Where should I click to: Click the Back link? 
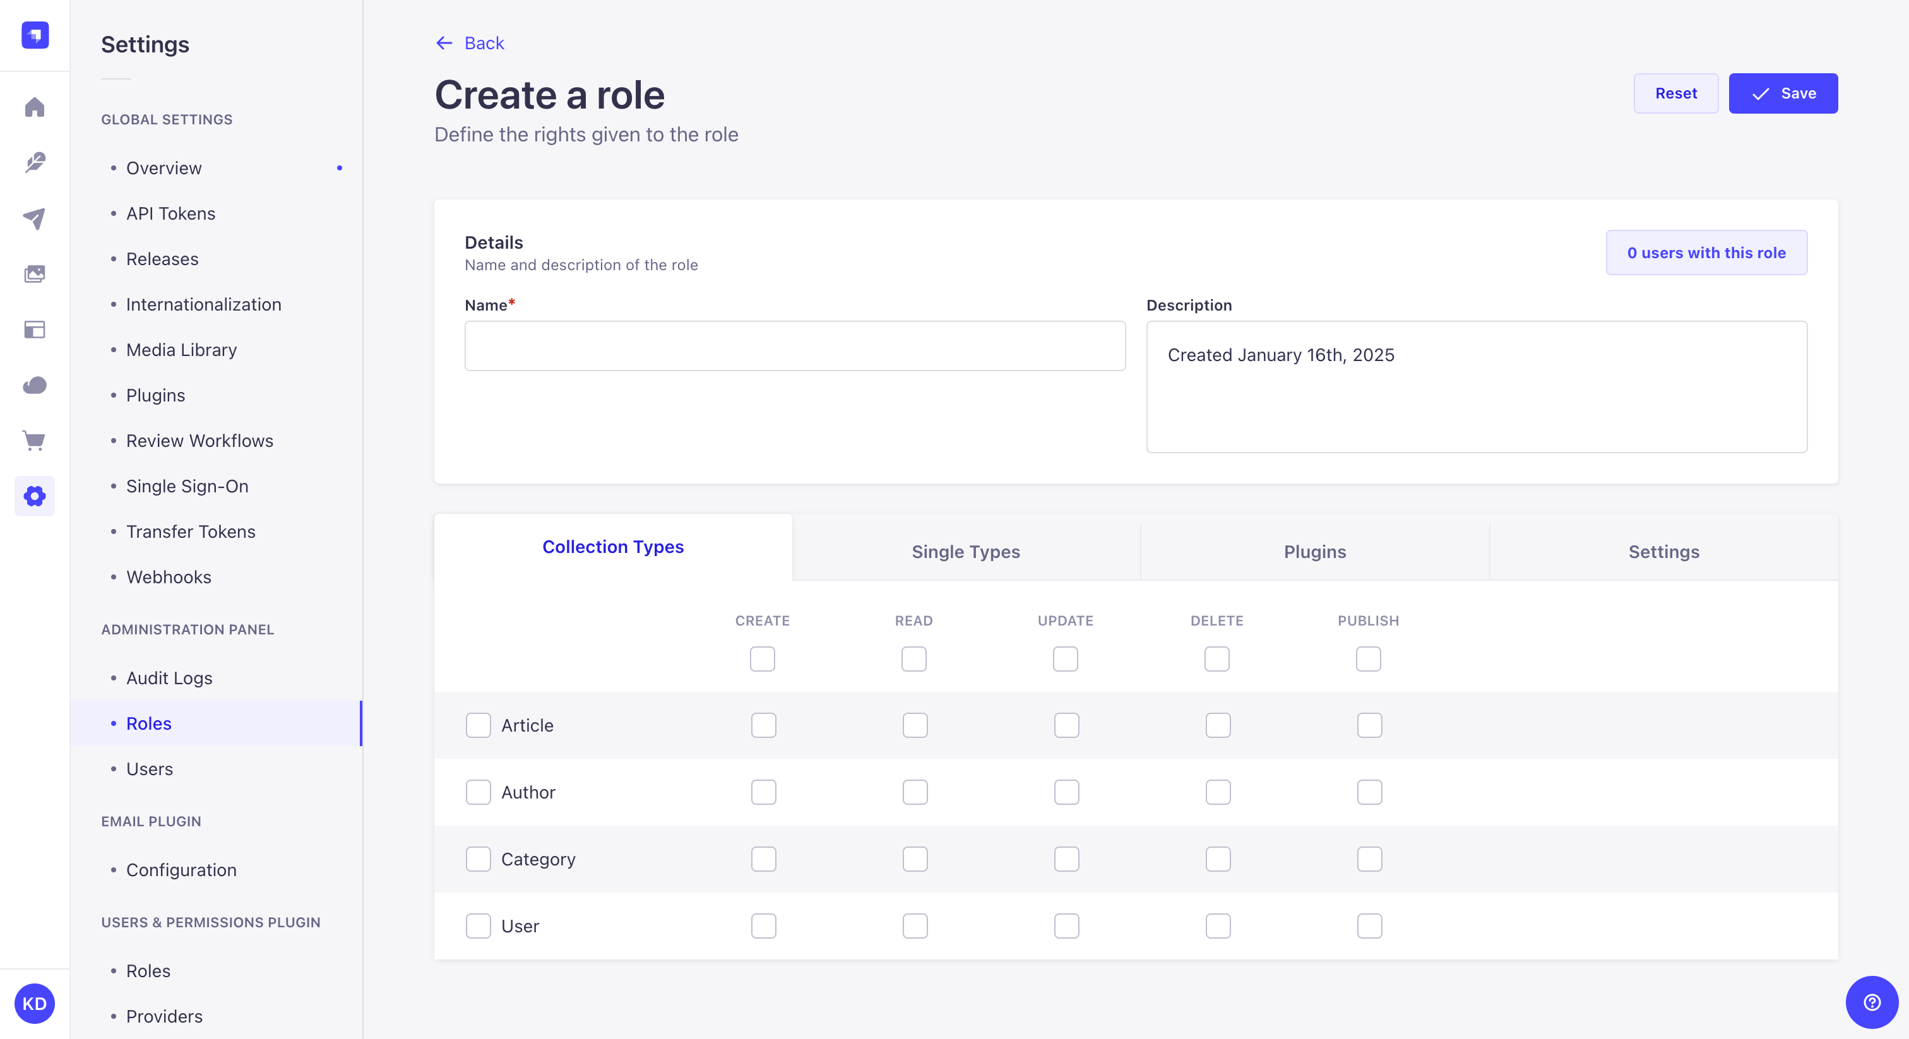coord(469,43)
